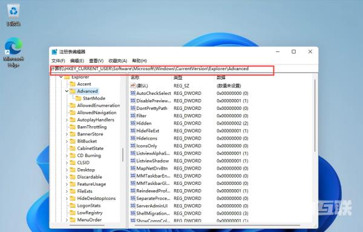
Task: Expand the FileExts key
Action: 67,192
